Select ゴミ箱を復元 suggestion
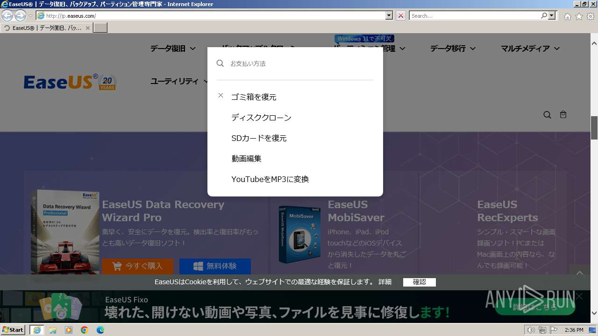Image resolution: width=598 pixels, height=336 pixels. tap(254, 97)
